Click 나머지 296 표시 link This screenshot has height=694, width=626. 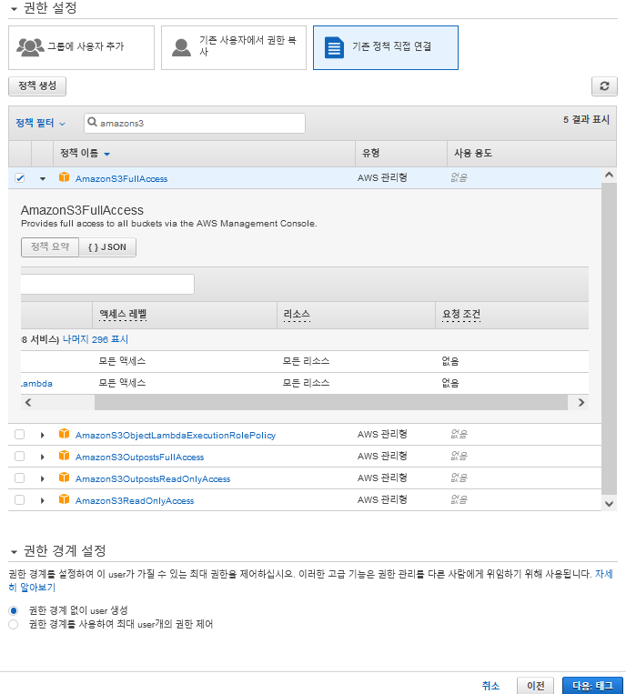96,339
